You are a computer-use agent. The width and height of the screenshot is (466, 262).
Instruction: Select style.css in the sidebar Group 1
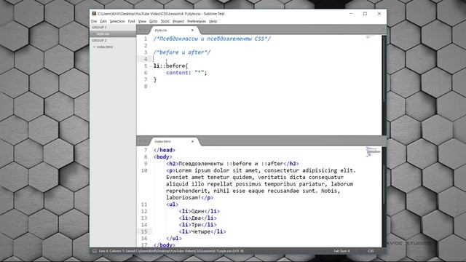(x=113, y=34)
